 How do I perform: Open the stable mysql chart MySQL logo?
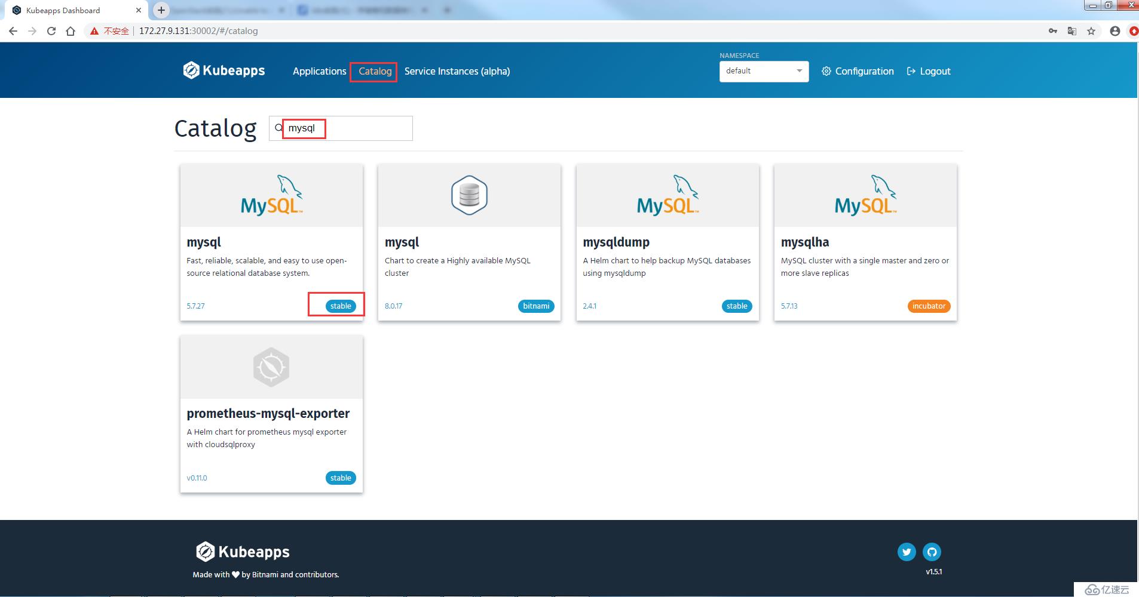[x=271, y=195]
